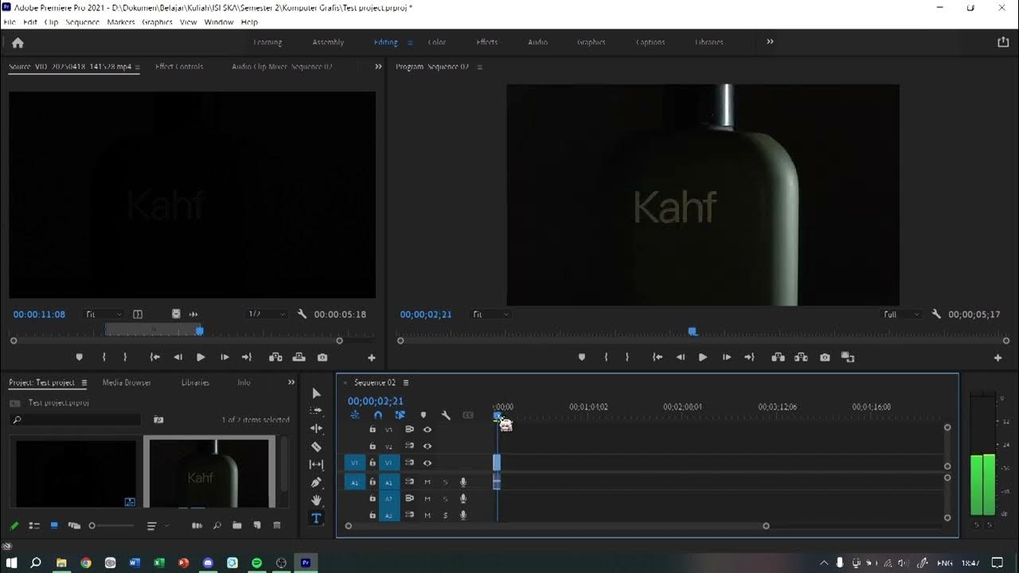Expand Source panel group overflow chevrons
Image resolution: width=1019 pixels, height=573 pixels.
click(378, 67)
